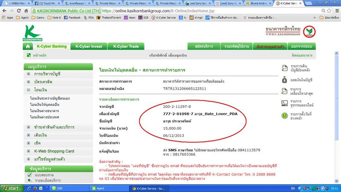Open the ThailandTorrent bookmark

(109, 17)
